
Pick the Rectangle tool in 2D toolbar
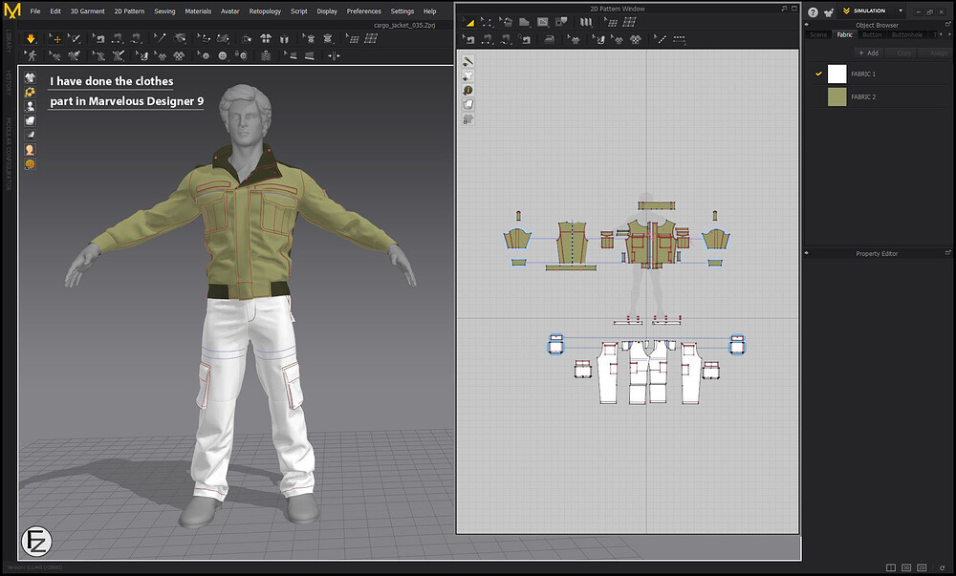tap(543, 22)
